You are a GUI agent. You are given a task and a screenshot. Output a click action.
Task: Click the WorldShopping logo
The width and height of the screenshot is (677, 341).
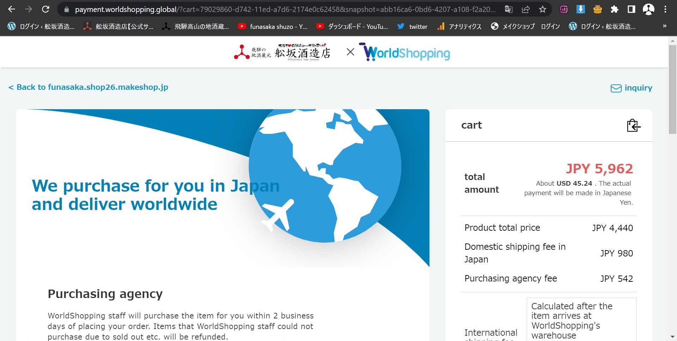[x=405, y=52]
